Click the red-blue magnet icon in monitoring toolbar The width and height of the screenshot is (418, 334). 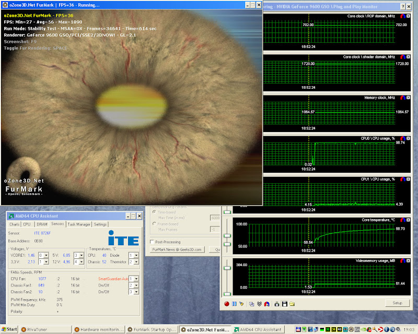pyautogui.click(x=266, y=304)
